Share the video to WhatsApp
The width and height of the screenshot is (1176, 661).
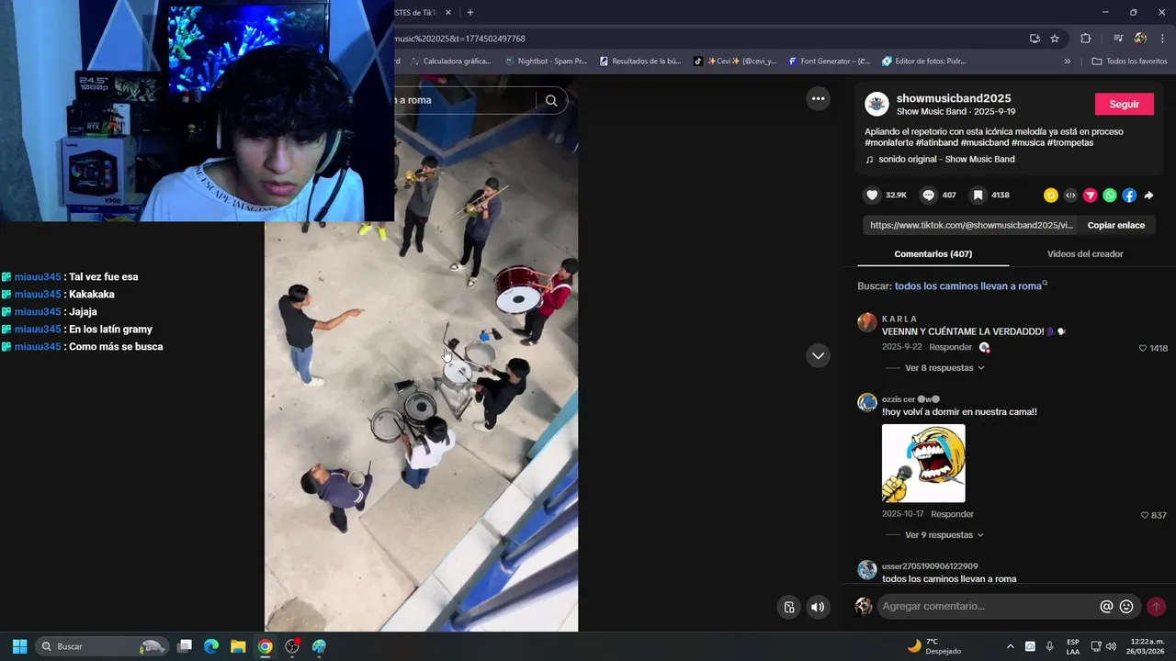coord(1110,196)
